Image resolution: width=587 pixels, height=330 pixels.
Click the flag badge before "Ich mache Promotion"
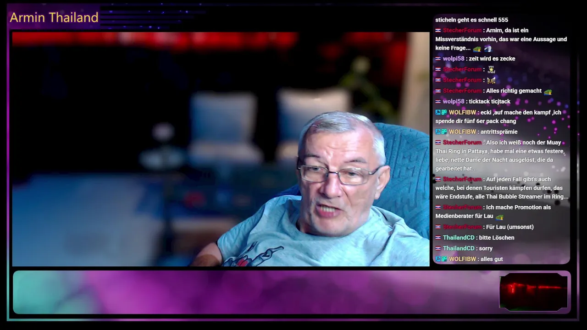[x=438, y=207]
